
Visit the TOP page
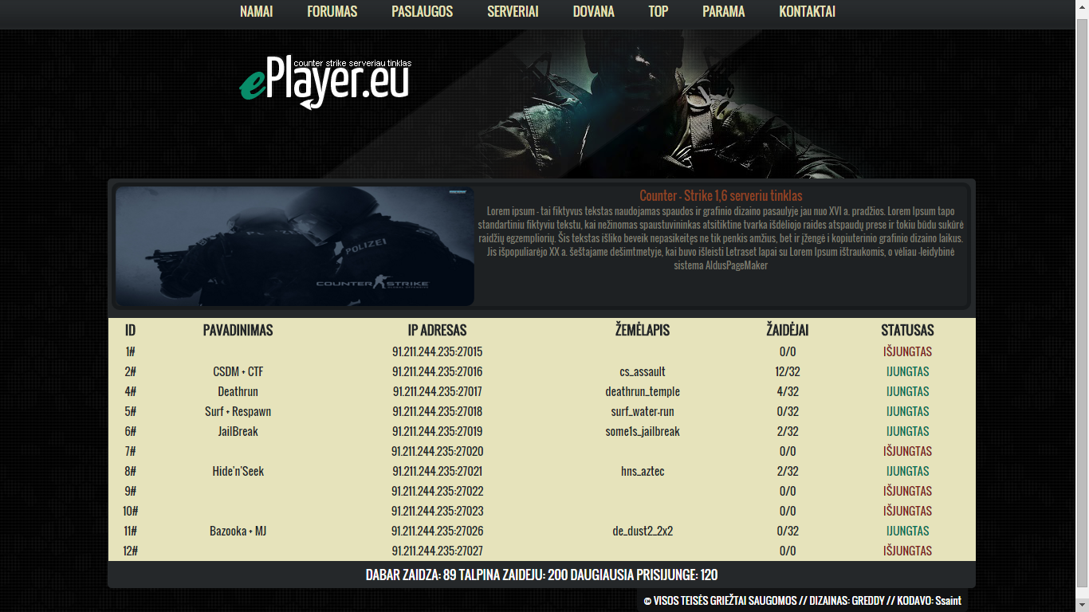(x=659, y=11)
